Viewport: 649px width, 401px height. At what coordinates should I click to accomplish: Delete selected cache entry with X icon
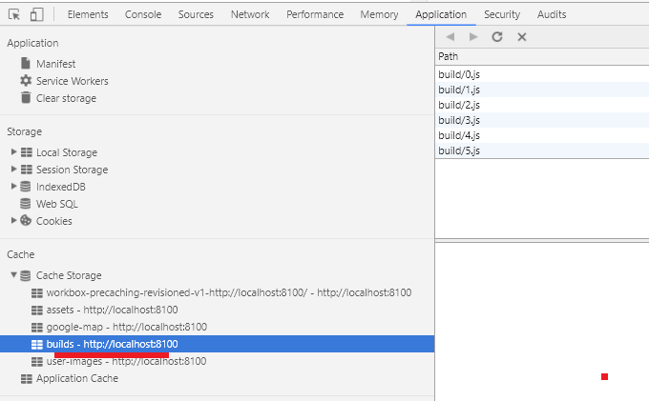(522, 37)
